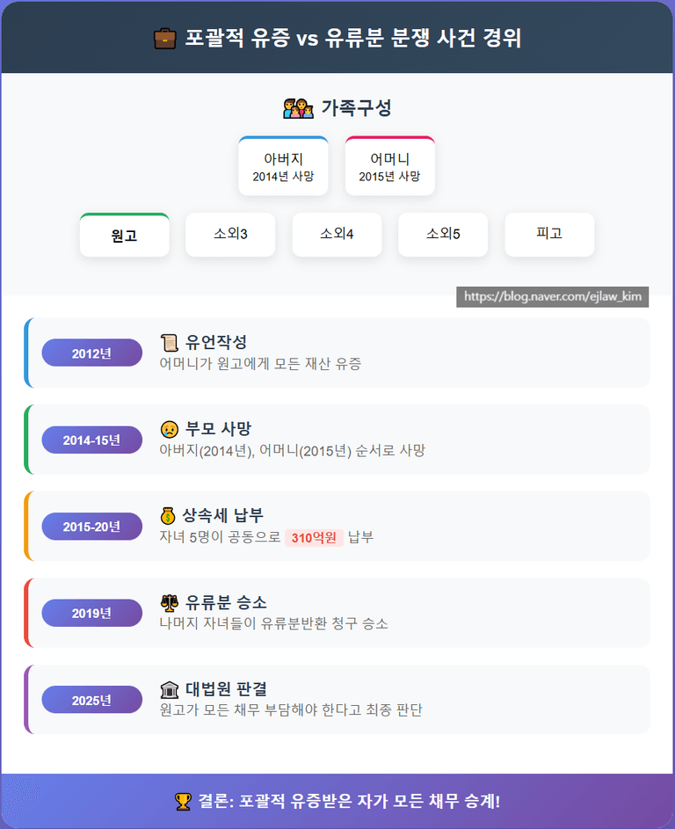Click the 원고 family member card
The width and height of the screenshot is (675, 829).
coord(124,235)
